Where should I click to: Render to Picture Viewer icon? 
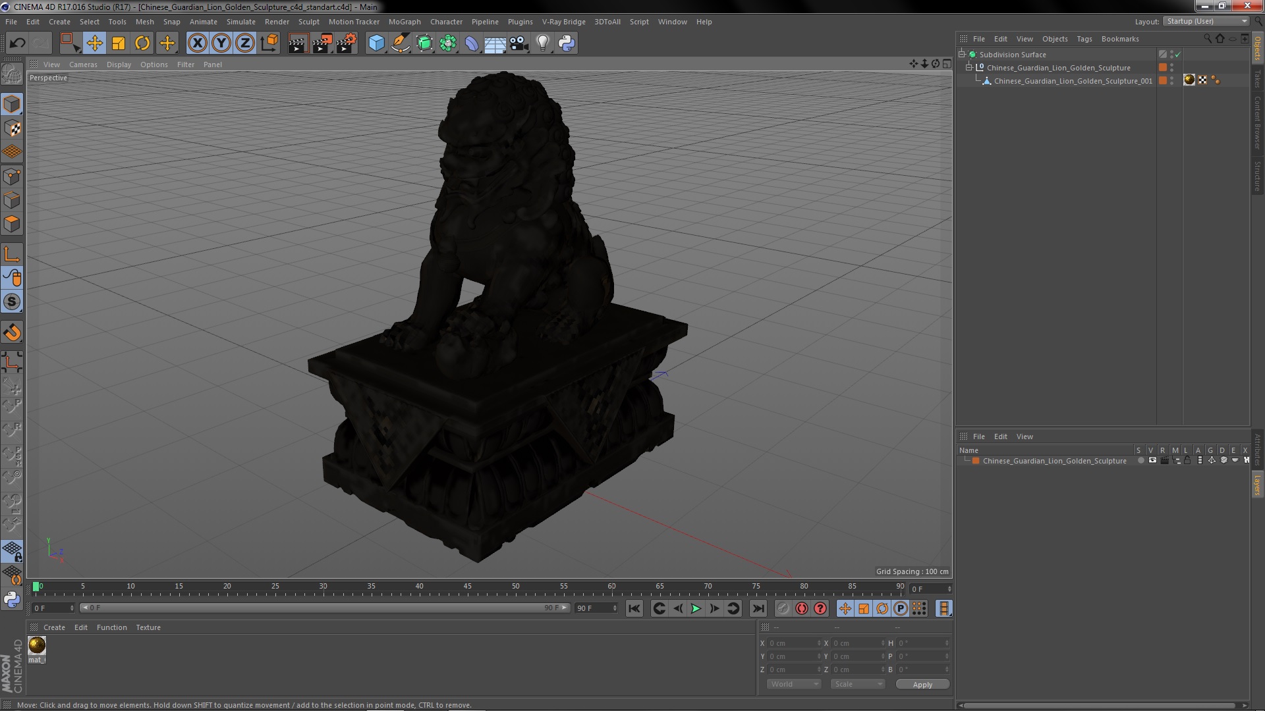pos(322,43)
